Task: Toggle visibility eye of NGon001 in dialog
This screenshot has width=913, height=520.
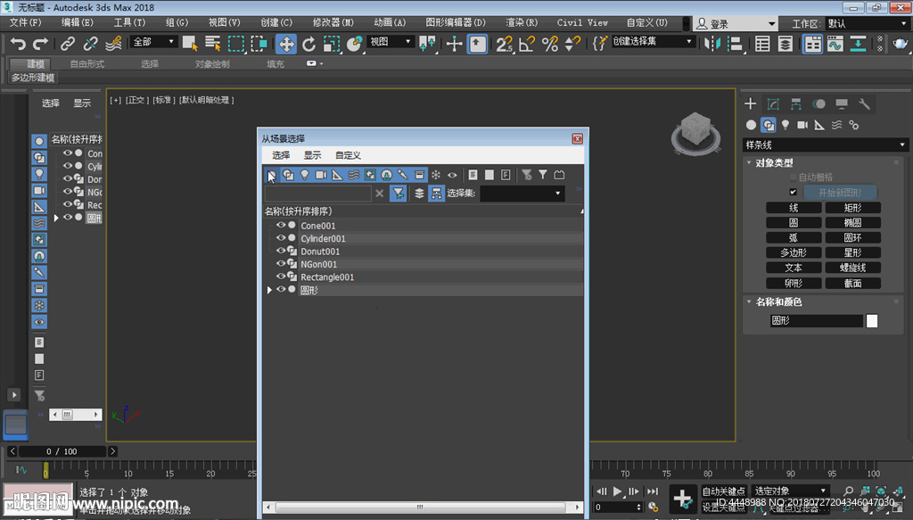Action: click(x=281, y=264)
